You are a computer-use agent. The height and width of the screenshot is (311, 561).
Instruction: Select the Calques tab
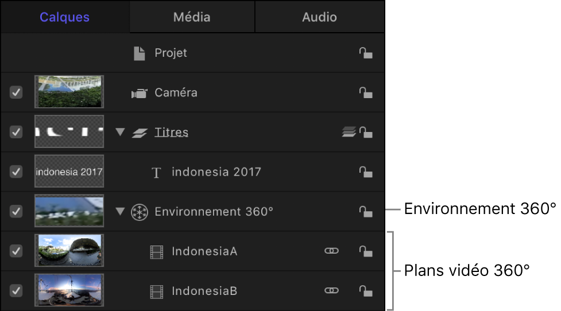64,17
